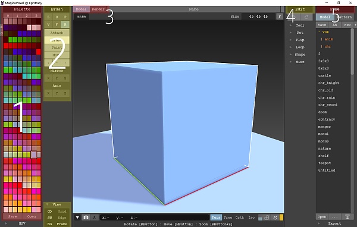Select the F face brush mode
357x227 pixels.
(57, 24)
